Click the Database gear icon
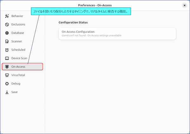This screenshot has width=190, height=134. point(7,33)
